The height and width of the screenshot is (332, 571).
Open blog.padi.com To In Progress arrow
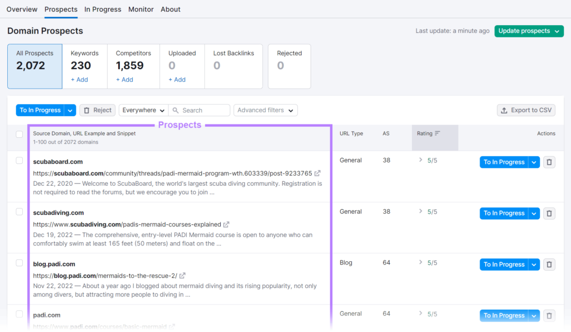[534, 264]
